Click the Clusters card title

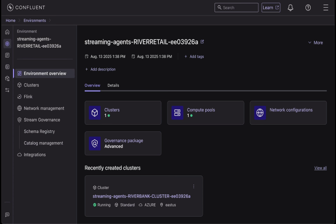(x=112, y=110)
